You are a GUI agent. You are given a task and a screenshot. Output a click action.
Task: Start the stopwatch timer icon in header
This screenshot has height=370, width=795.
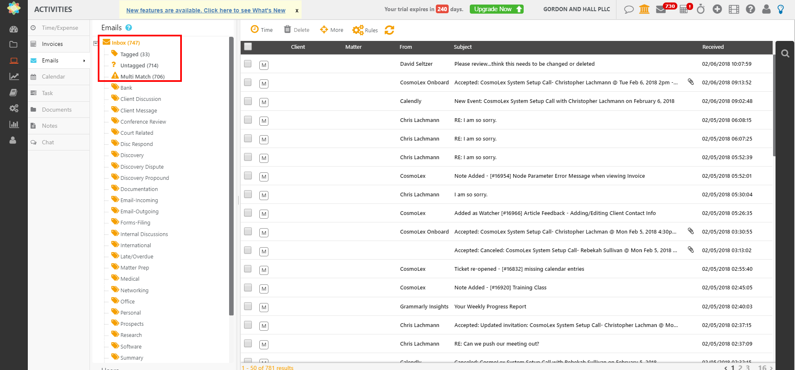point(701,9)
